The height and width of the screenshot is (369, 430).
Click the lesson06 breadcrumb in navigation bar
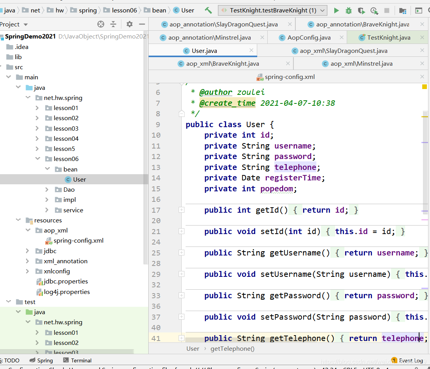(120, 10)
